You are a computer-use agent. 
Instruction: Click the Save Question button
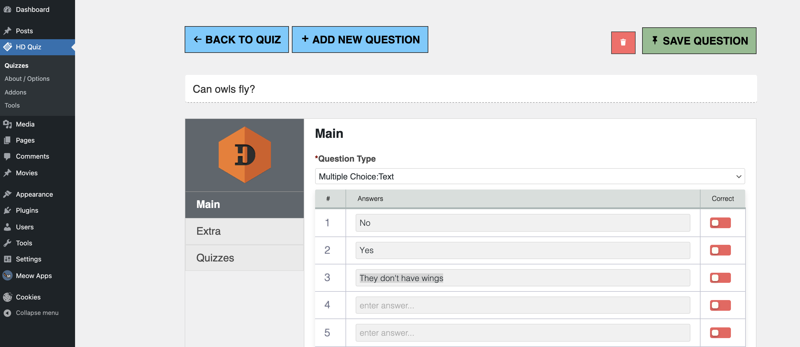[699, 41]
